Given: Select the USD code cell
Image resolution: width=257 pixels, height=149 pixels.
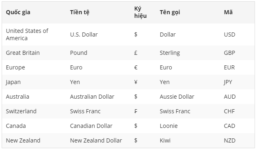Looking at the screenshot, I should point(229,35).
